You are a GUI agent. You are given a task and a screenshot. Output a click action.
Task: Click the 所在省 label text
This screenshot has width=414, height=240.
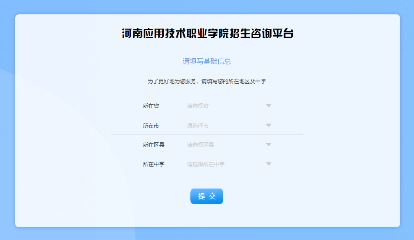151,106
